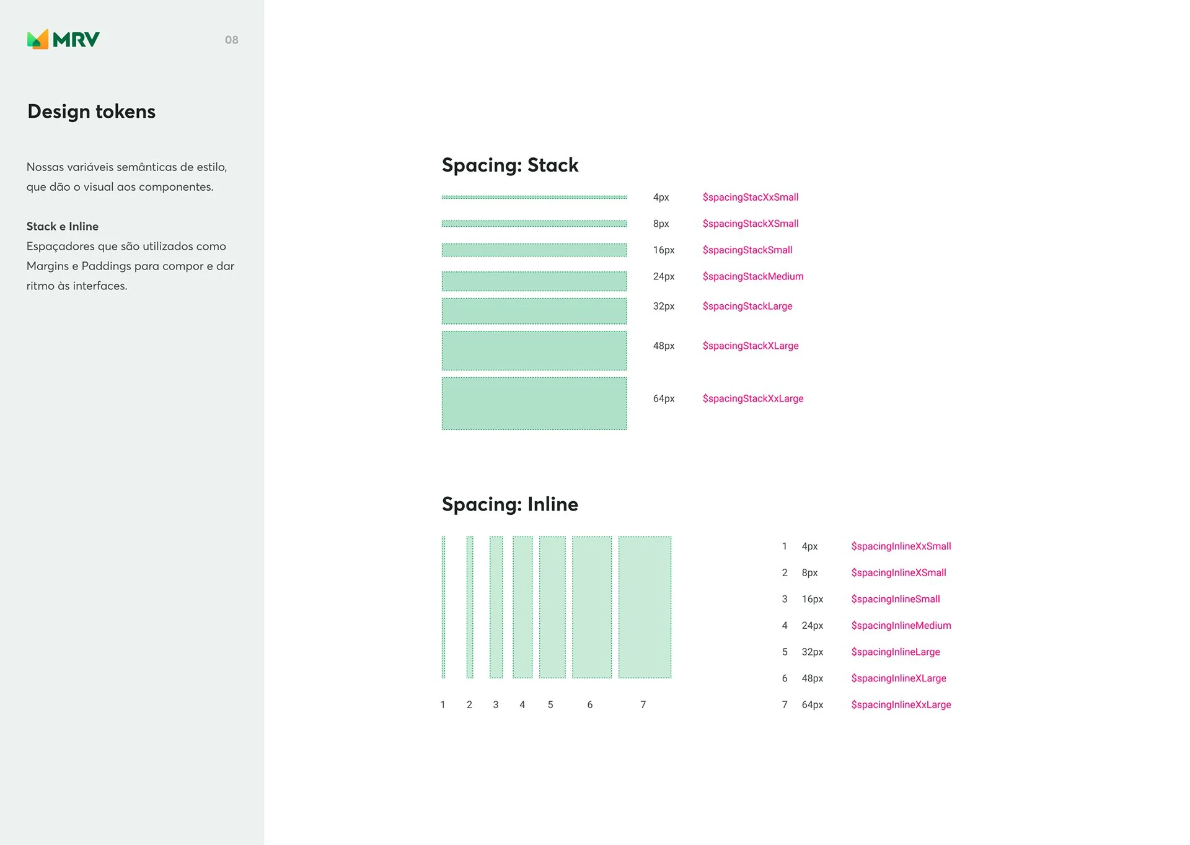This screenshot has width=1190, height=845.
Task: Click the page number 08 indicator
Action: pos(231,40)
